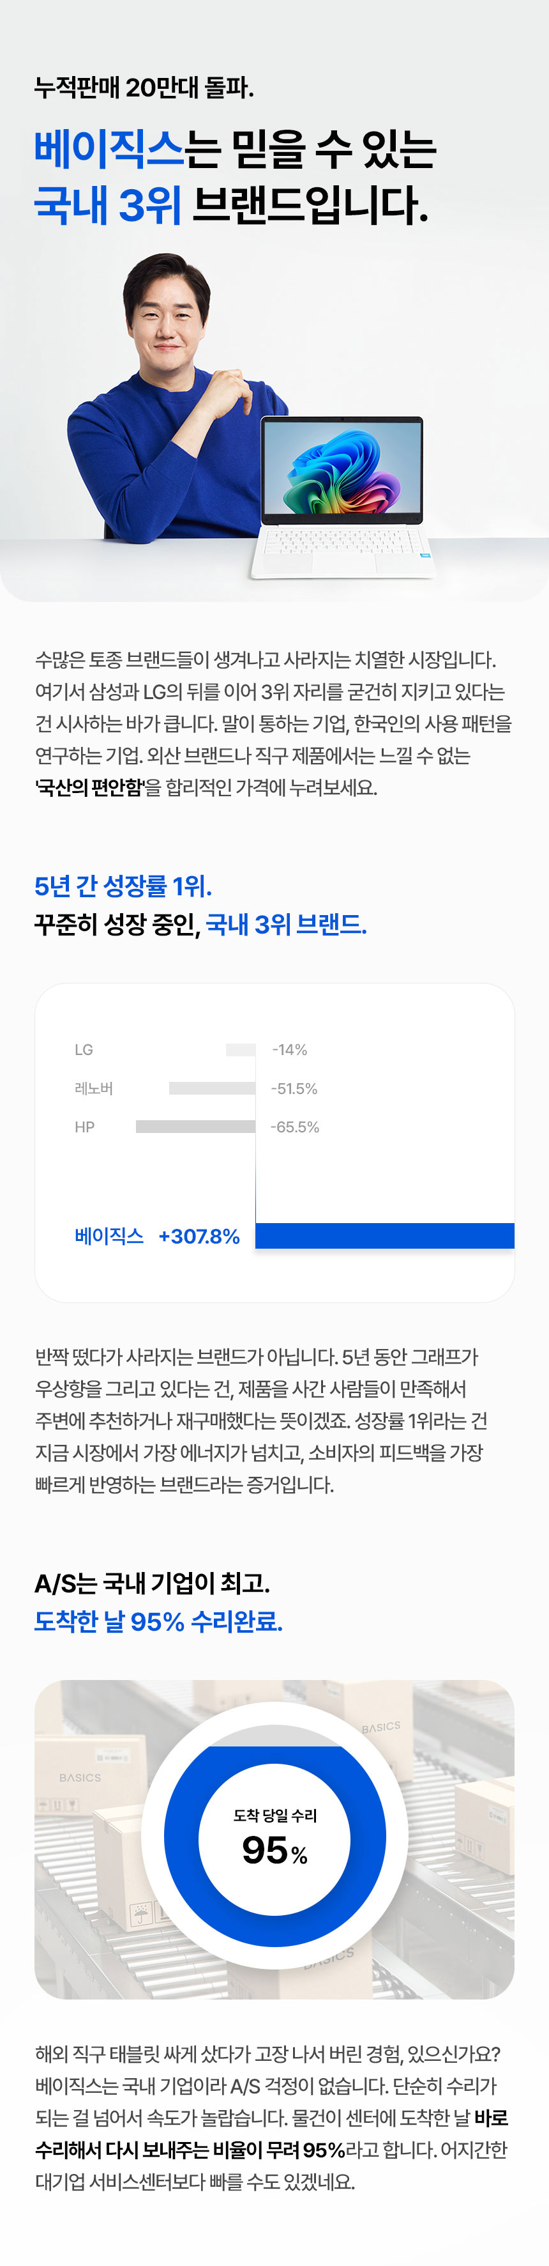Click the '-14%' value beside LG

(289, 1049)
